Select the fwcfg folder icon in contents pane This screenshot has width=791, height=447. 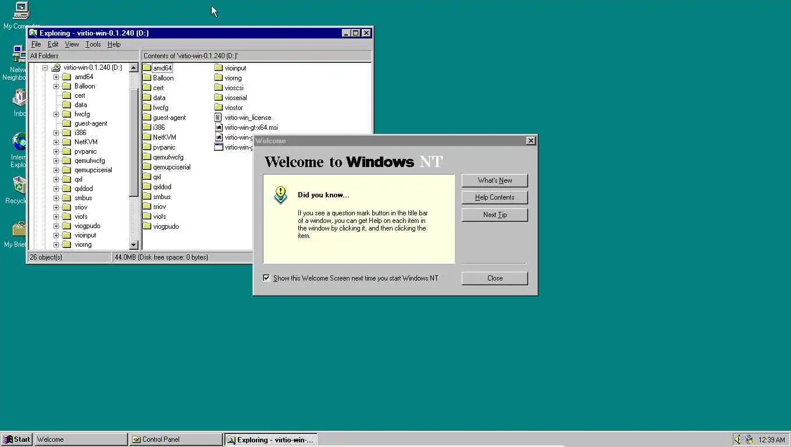[147, 108]
